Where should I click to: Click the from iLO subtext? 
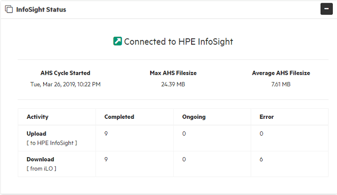pyautogui.click(x=42, y=169)
